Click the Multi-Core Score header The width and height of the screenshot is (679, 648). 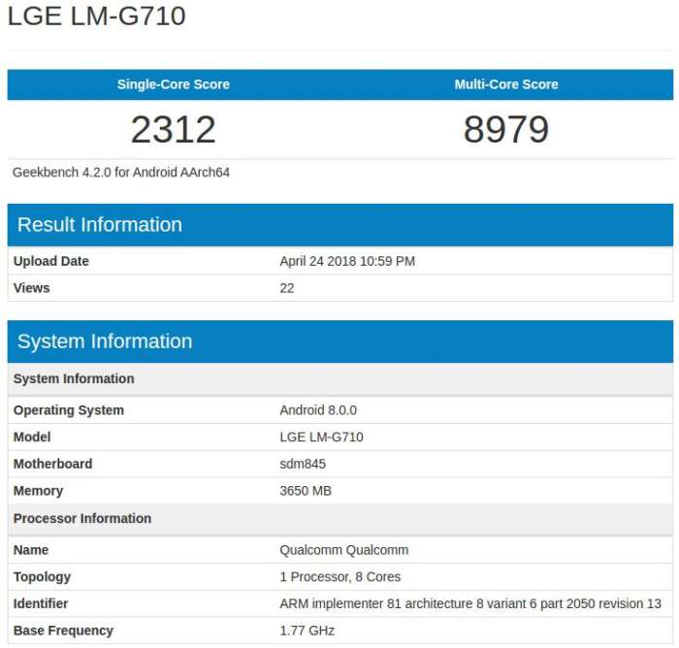(506, 84)
